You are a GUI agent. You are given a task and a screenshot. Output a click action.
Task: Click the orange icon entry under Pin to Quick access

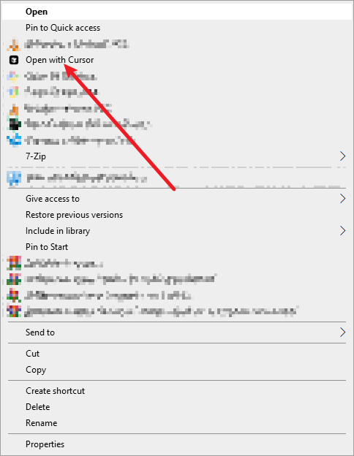[177, 44]
